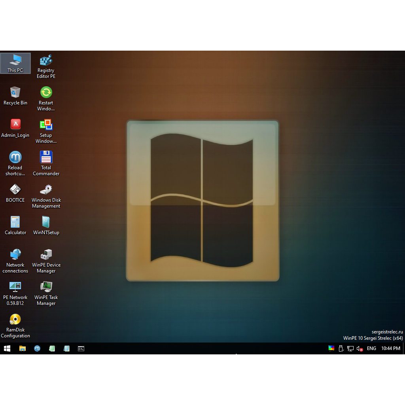The width and height of the screenshot is (405, 405).
Task: Click the USB device tray icon
Action: (x=341, y=348)
